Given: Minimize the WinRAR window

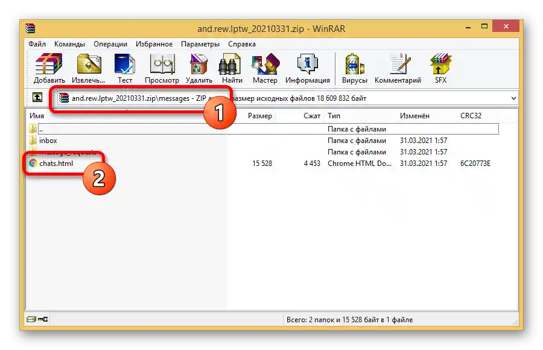Looking at the screenshot, I should point(468,27).
